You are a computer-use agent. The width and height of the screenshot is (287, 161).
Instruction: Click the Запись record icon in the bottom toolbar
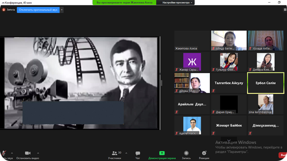point(186,153)
